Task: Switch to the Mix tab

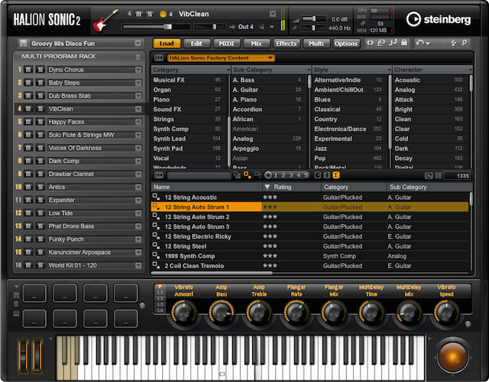Action: [257, 44]
